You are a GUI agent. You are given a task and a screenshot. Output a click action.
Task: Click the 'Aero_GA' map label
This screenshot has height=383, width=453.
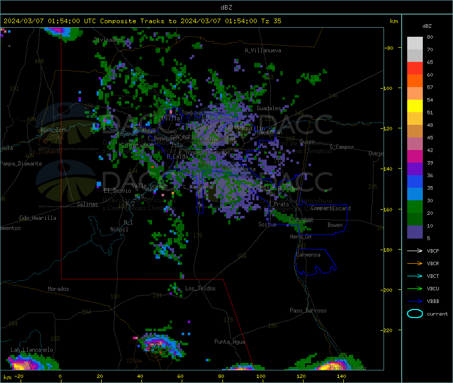300,237
